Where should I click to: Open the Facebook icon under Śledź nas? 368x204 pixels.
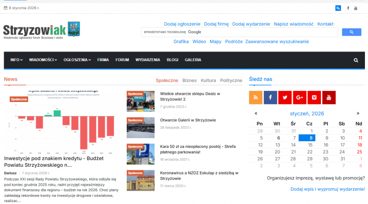(270, 97)
